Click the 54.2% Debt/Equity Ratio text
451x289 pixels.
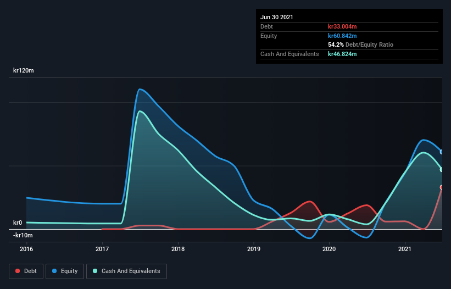tap(361, 45)
